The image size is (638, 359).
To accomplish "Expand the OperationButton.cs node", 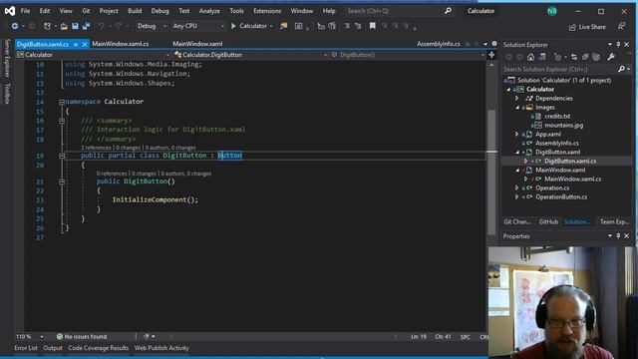I will pos(516,197).
